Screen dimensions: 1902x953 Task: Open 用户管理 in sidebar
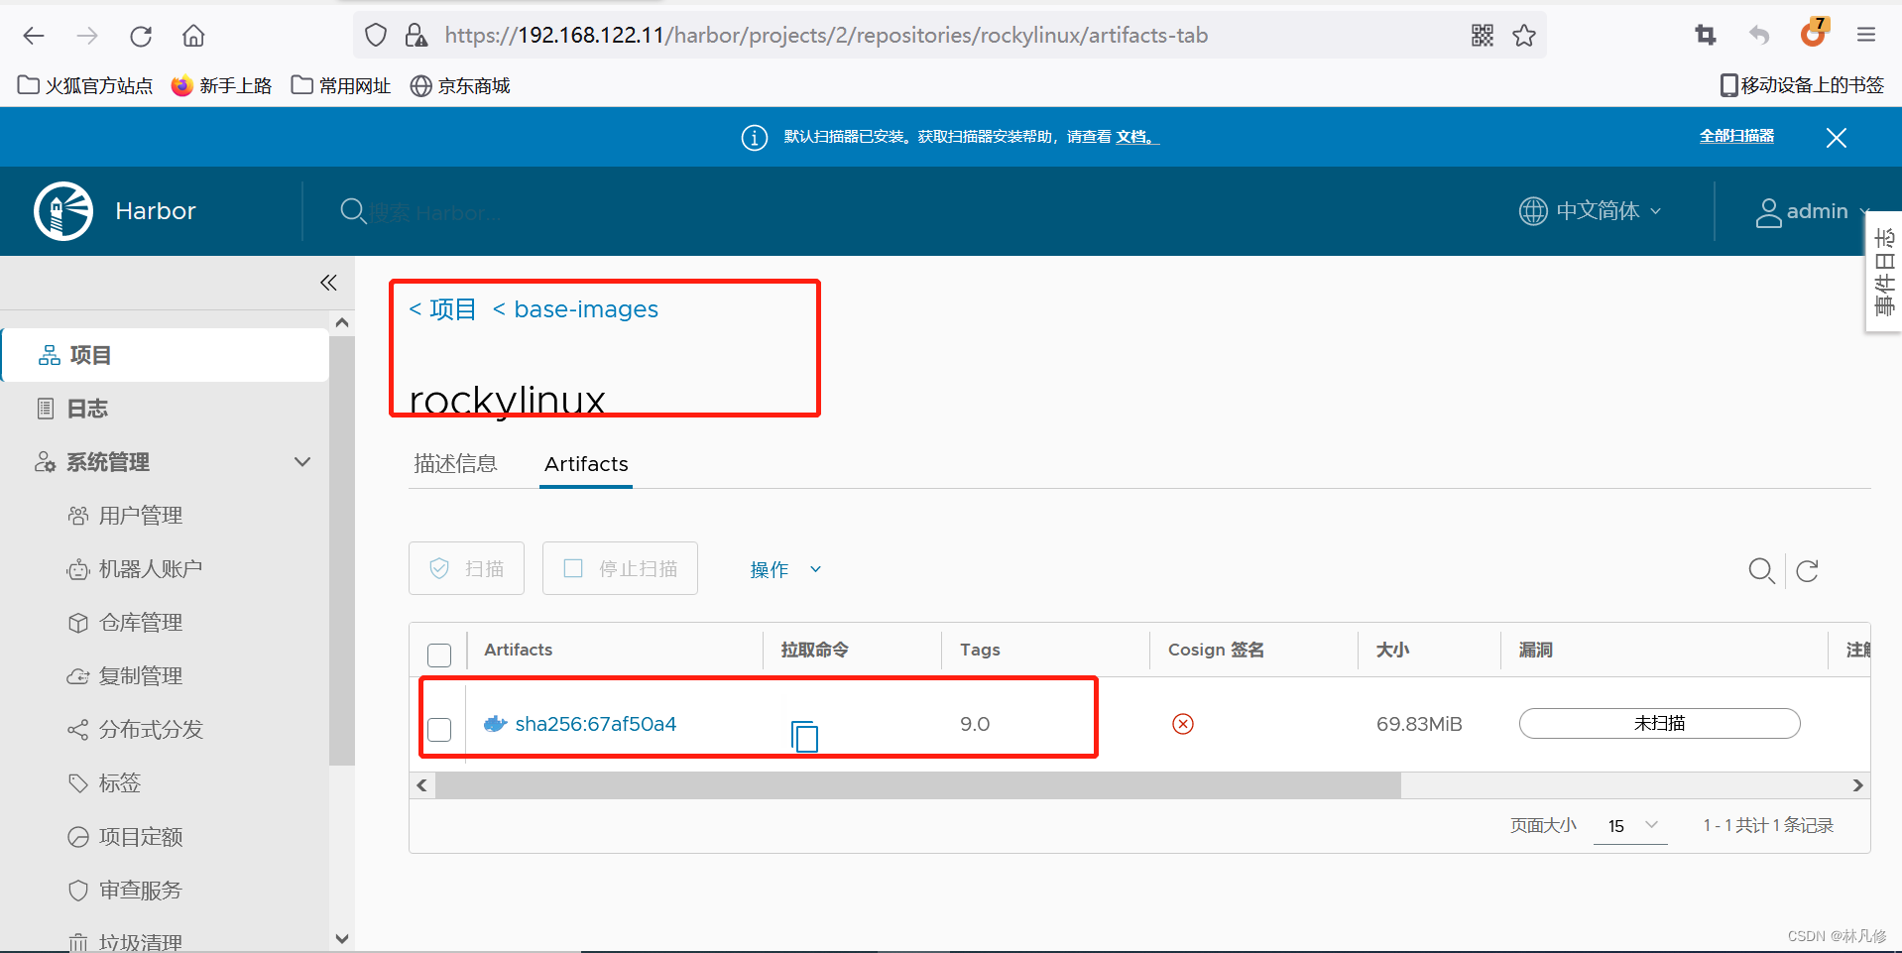tap(140, 516)
